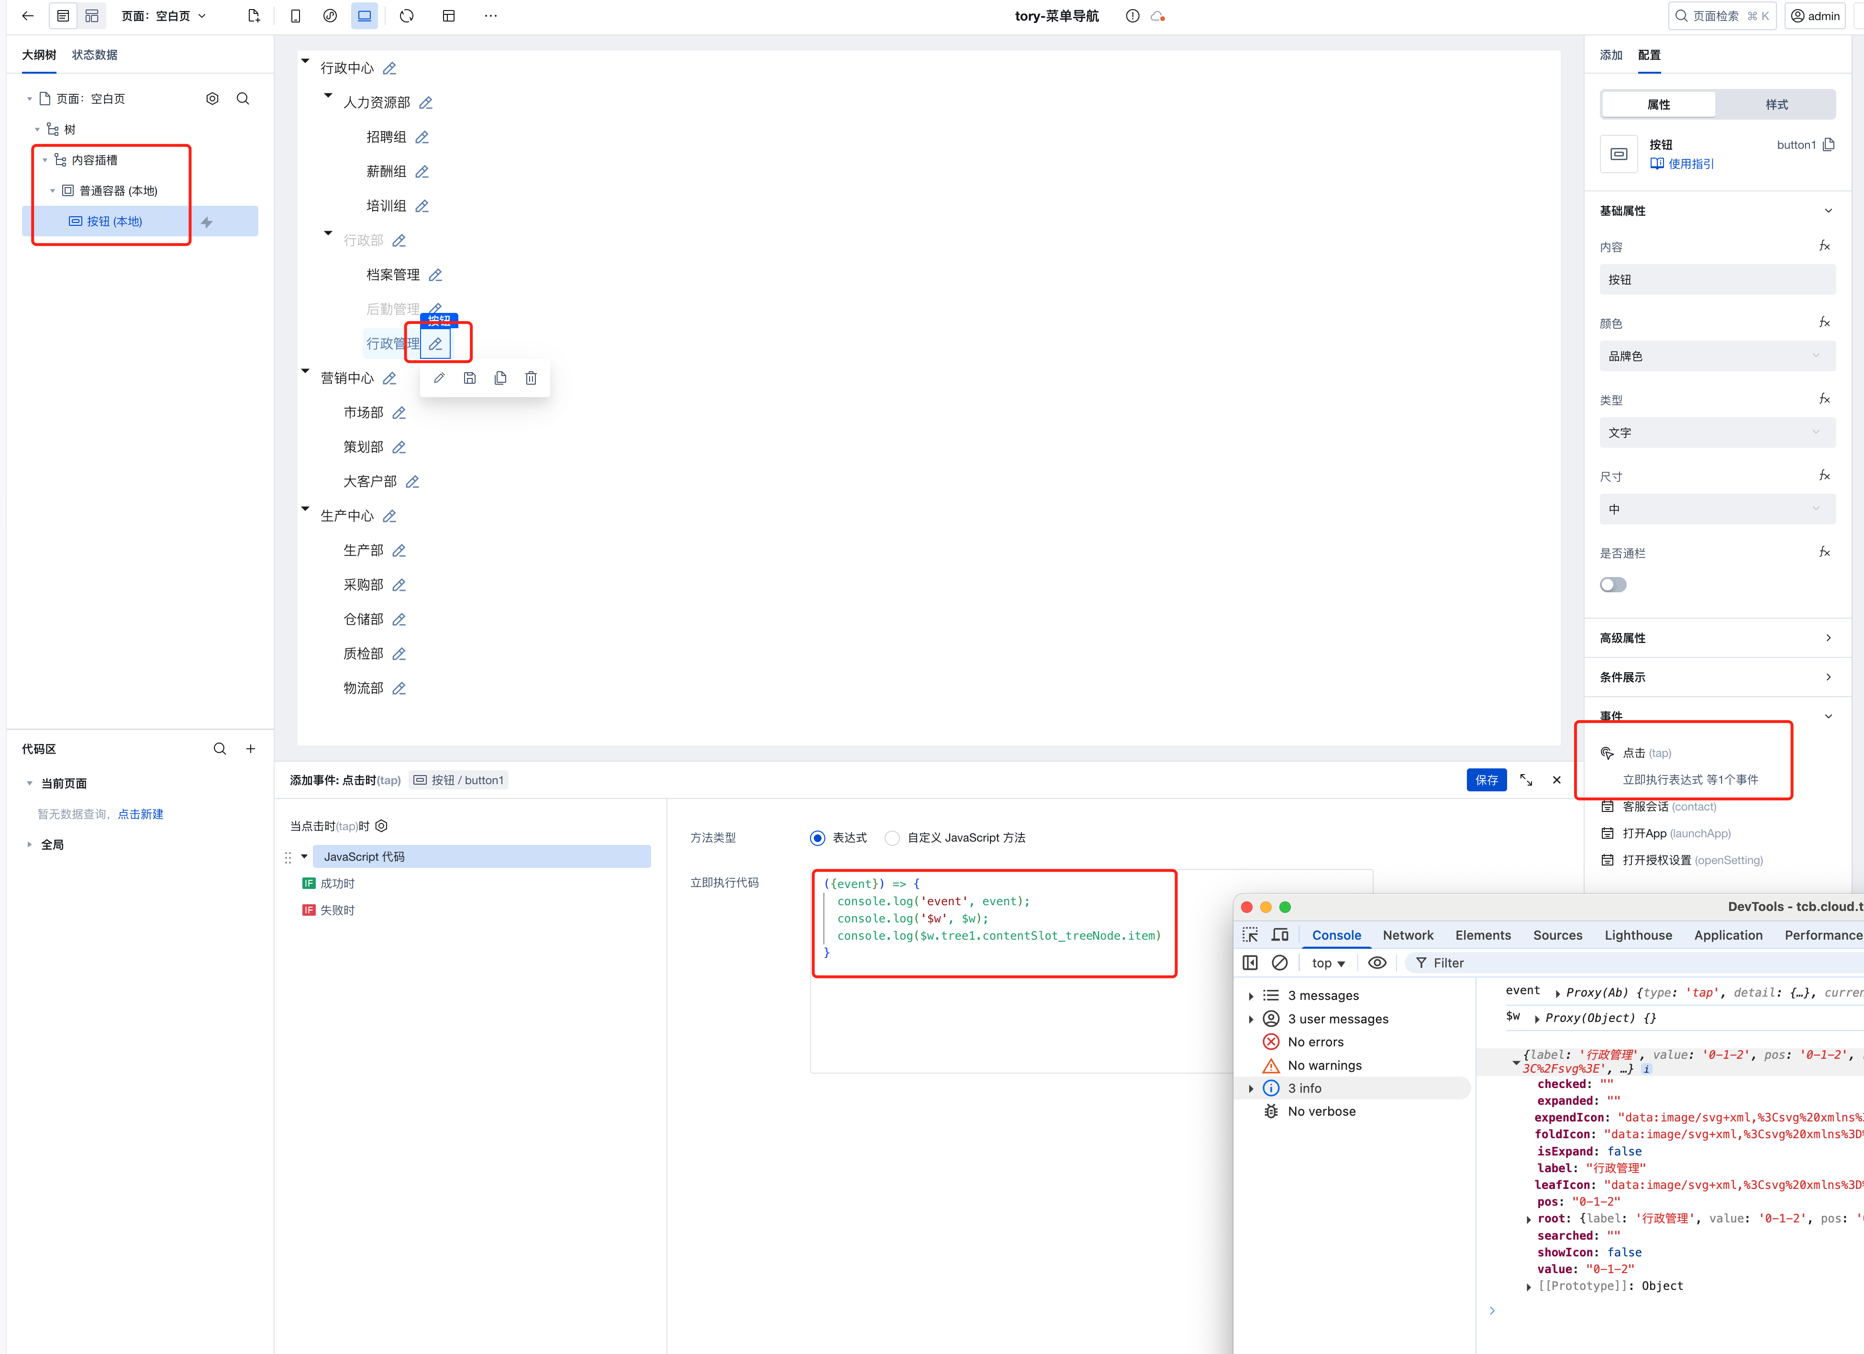Select the 表达式 radio option
Viewport: 1864px width, 1354px height.
(x=817, y=838)
